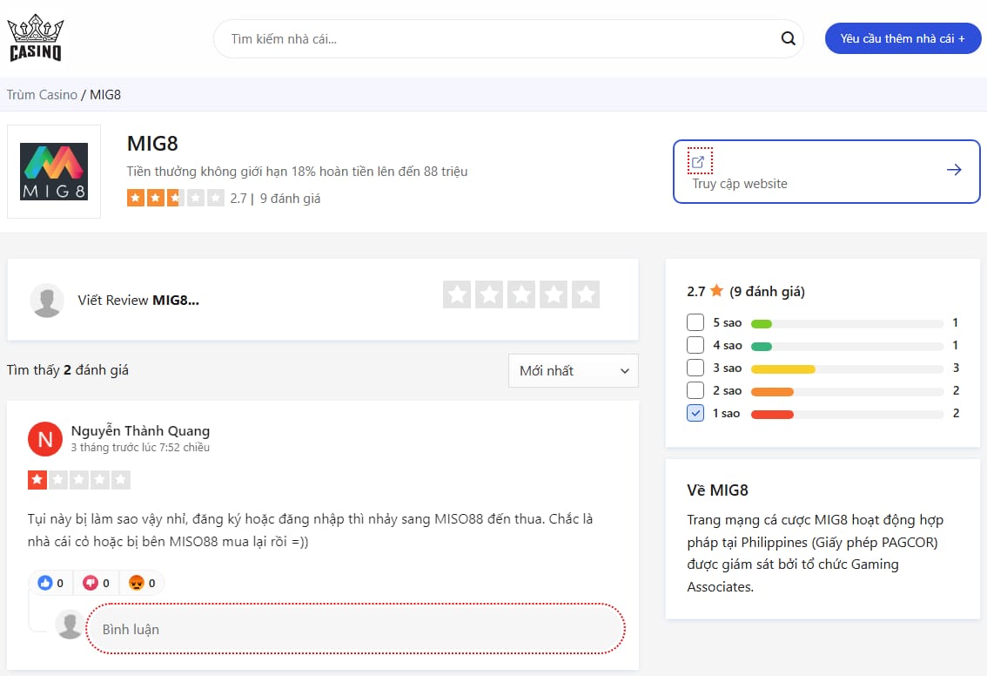
Task: Click the Bình luận comment field
Action: tap(356, 629)
